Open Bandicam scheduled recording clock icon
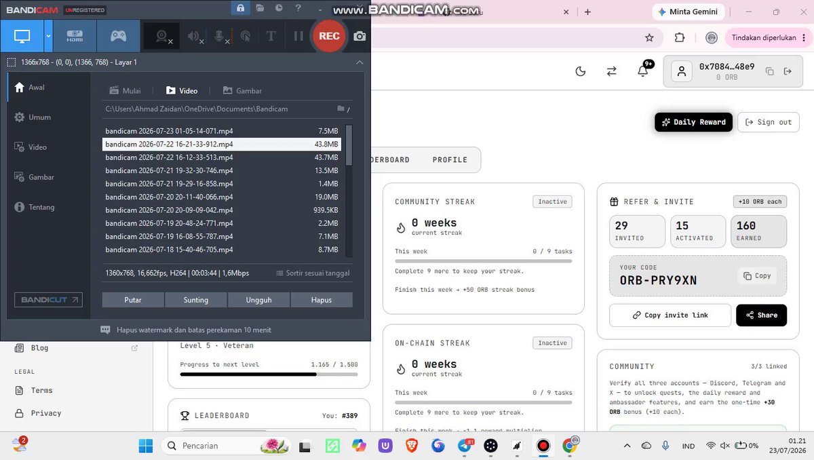Viewport: 814px width, 460px height. coord(279,8)
